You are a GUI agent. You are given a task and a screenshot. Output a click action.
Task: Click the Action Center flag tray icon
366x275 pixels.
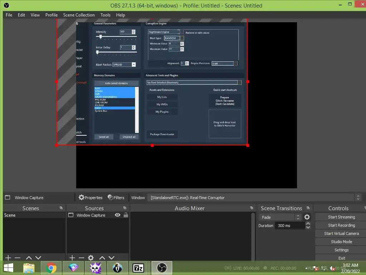point(315,268)
